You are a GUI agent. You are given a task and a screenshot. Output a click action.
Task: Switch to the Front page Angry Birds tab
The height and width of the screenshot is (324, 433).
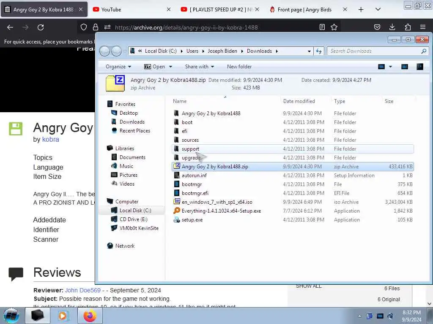[x=308, y=10]
